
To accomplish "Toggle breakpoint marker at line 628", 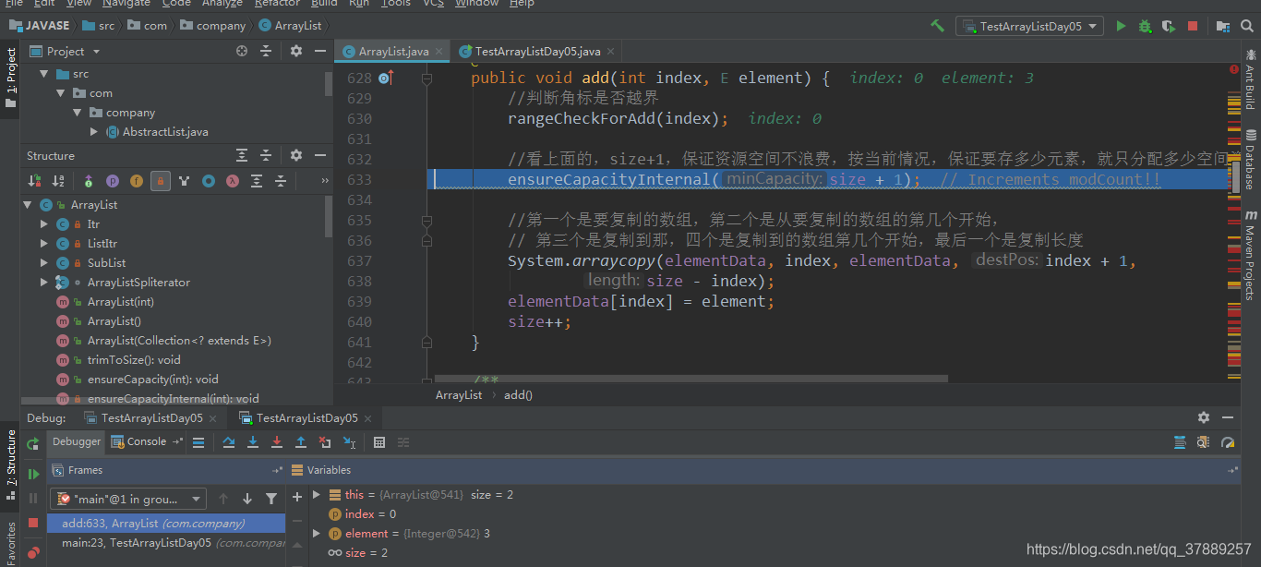I will tap(386, 78).
